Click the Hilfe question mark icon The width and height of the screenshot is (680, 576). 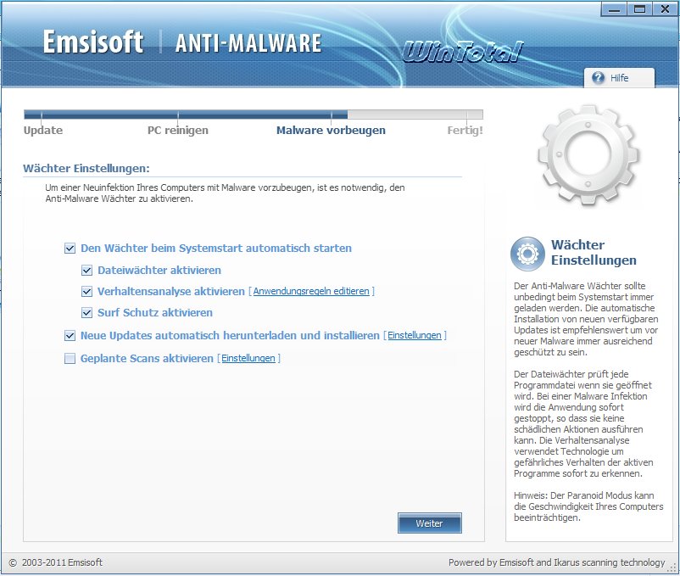[598, 78]
